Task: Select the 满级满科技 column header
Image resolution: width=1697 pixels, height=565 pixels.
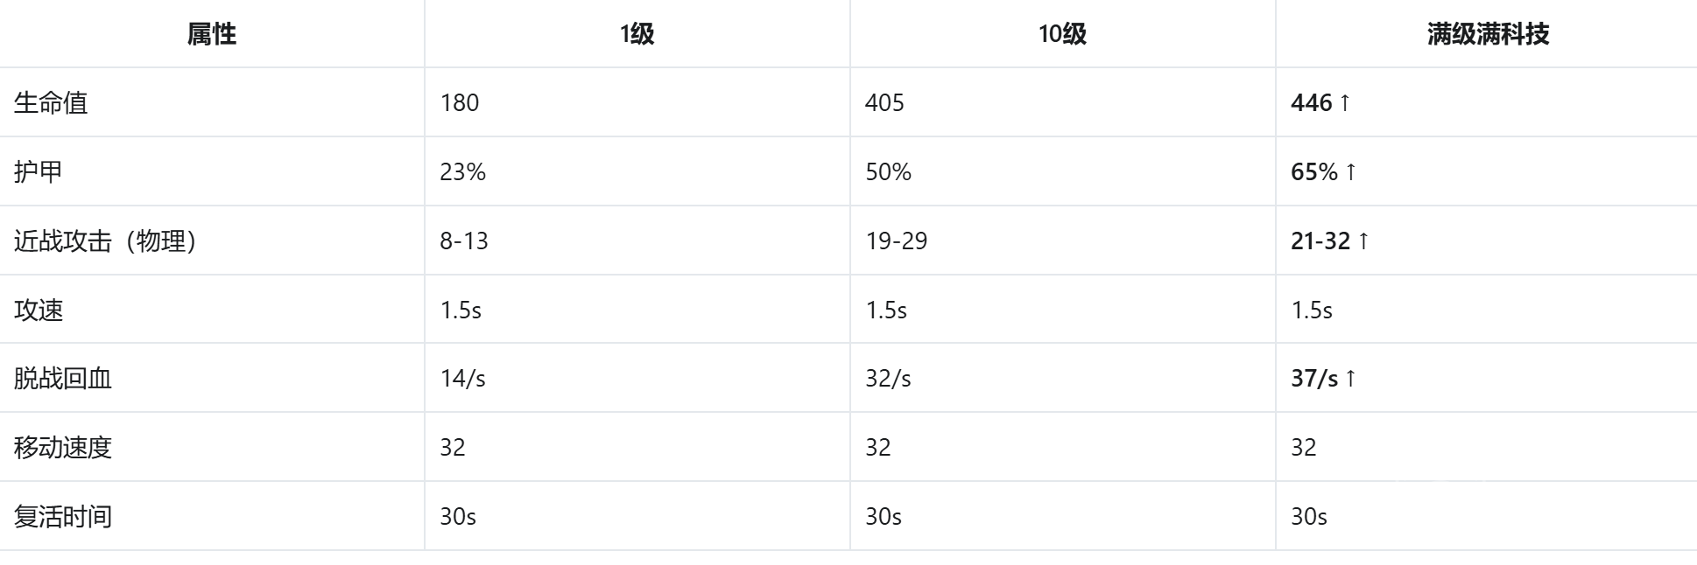Action: 1488,34
